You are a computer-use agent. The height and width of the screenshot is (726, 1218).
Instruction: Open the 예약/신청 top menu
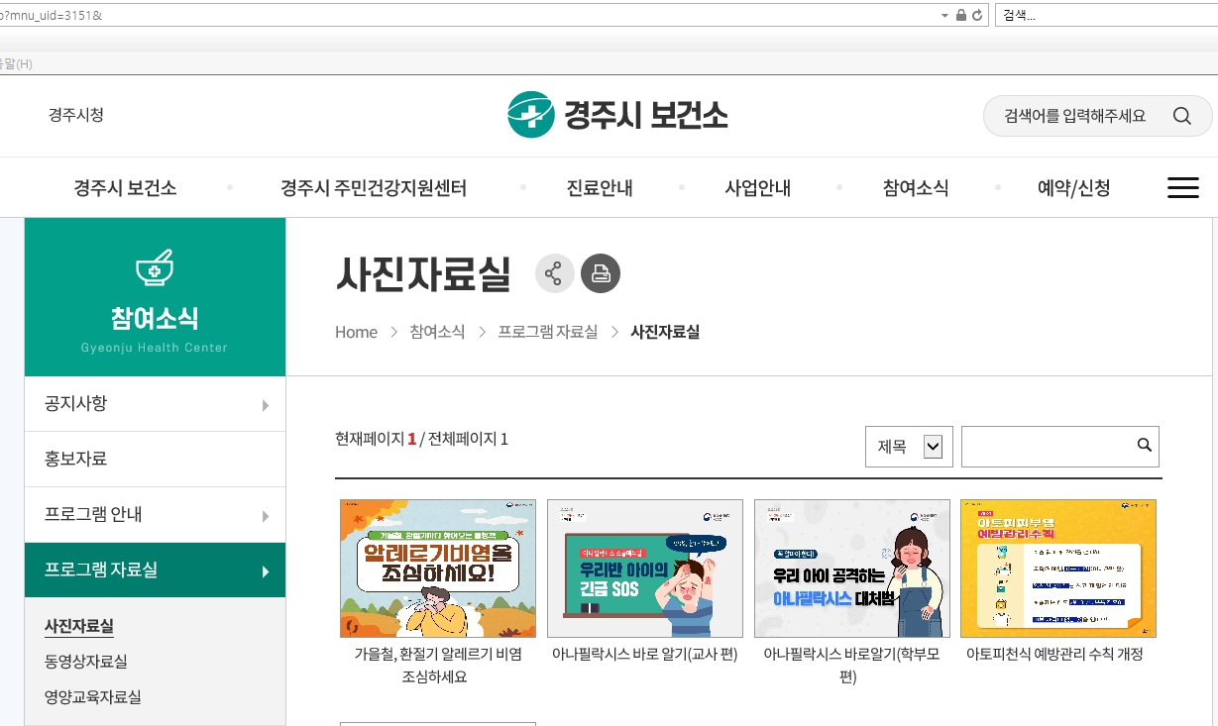[x=1073, y=188]
